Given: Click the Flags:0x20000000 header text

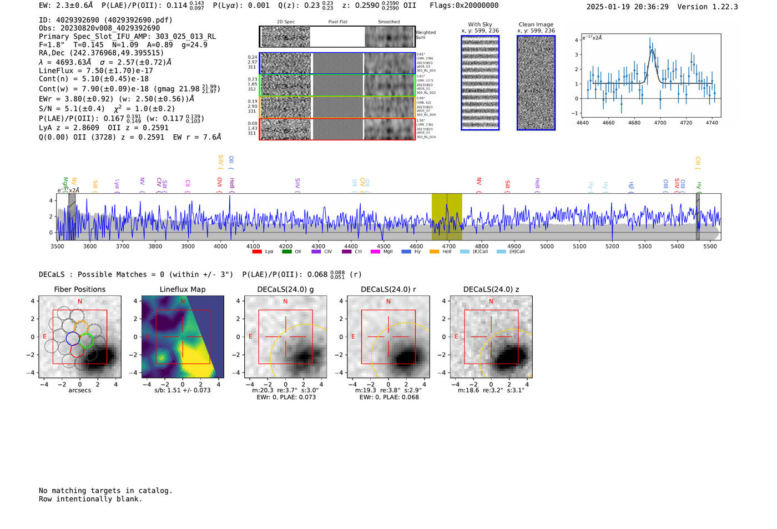Looking at the screenshot, I should [x=464, y=5].
